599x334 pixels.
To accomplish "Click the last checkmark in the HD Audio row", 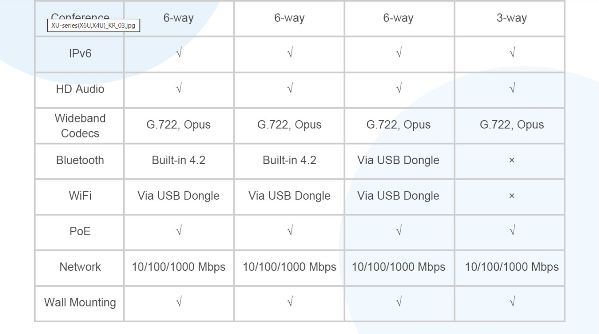I will [x=512, y=89].
